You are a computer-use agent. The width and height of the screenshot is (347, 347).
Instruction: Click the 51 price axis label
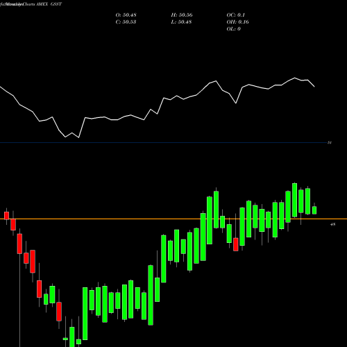[x=330, y=142]
